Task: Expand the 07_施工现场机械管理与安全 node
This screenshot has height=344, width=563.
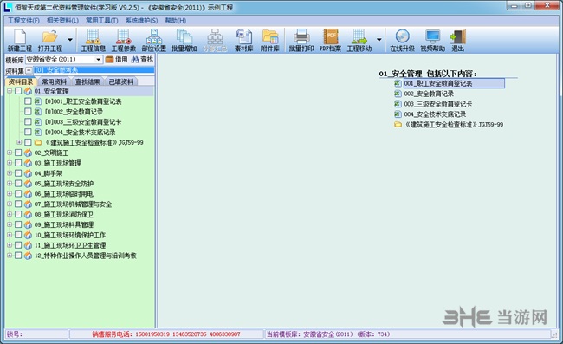Action: point(10,204)
